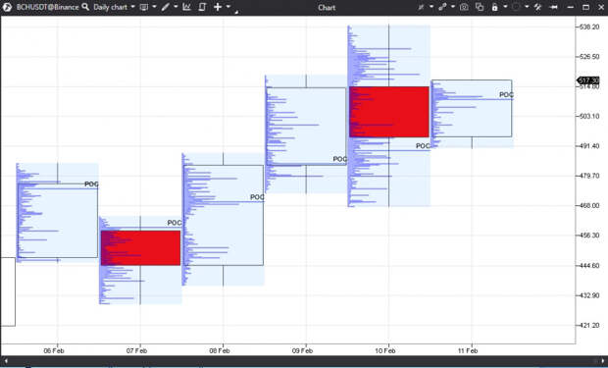Expand the chart type dropdown arrow
Viewport: 608px width, 368px height.
[154, 7]
